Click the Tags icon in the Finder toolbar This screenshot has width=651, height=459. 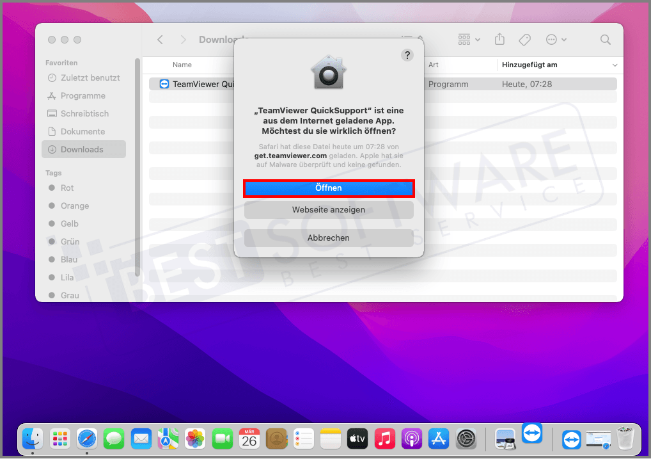[x=524, y=39]
